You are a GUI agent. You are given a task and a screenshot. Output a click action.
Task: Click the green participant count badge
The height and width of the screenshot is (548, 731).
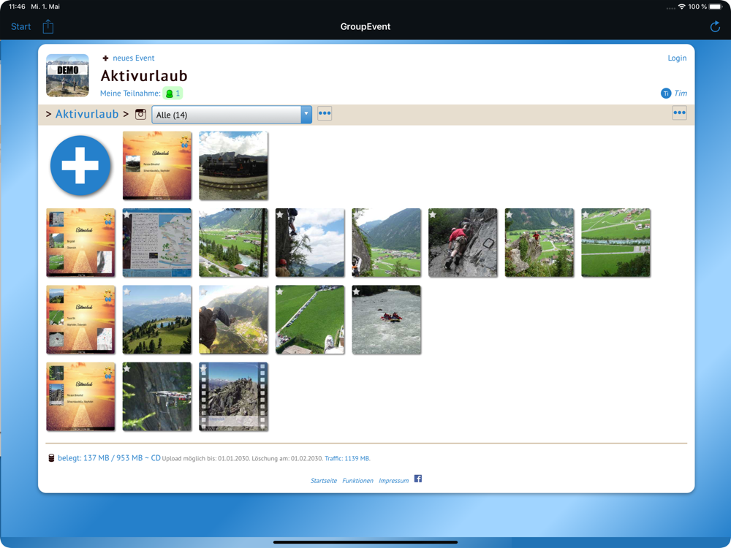pos(173,94)
